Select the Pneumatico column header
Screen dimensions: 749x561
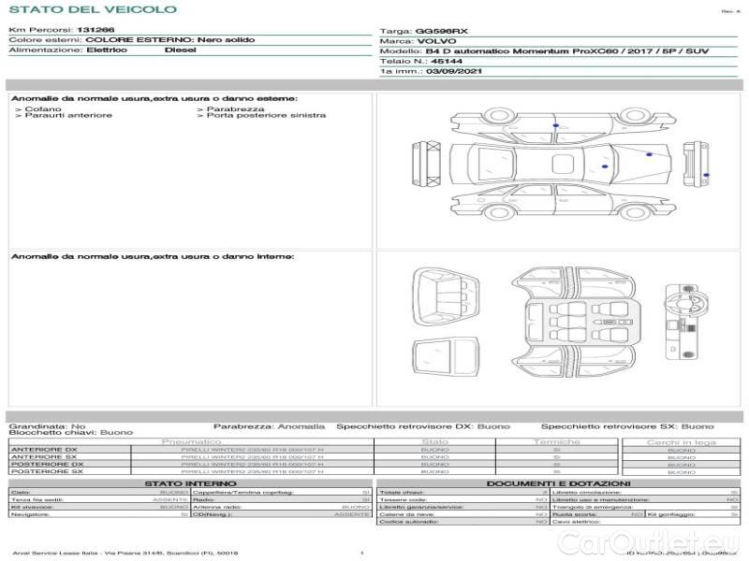click(x=191, y=441)
